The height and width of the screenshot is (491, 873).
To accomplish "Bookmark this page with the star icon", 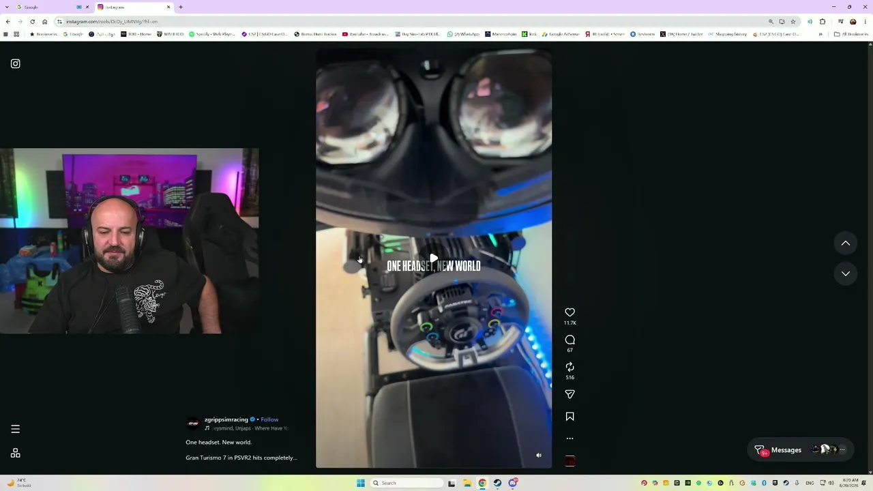I will click(x=793, y=22).
